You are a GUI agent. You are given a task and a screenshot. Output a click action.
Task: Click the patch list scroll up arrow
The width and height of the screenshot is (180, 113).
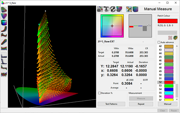[177, 46]
